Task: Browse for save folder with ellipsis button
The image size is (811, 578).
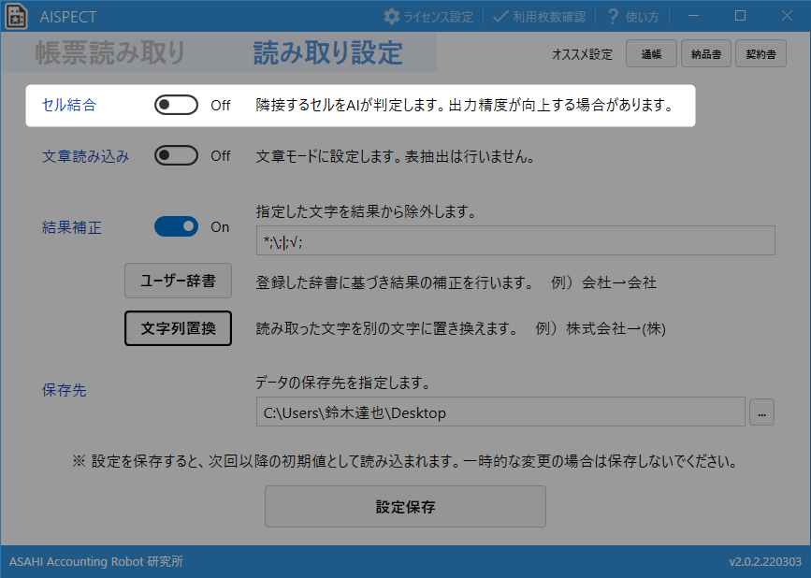Action: pyautogui.click(x=761, y=412)
